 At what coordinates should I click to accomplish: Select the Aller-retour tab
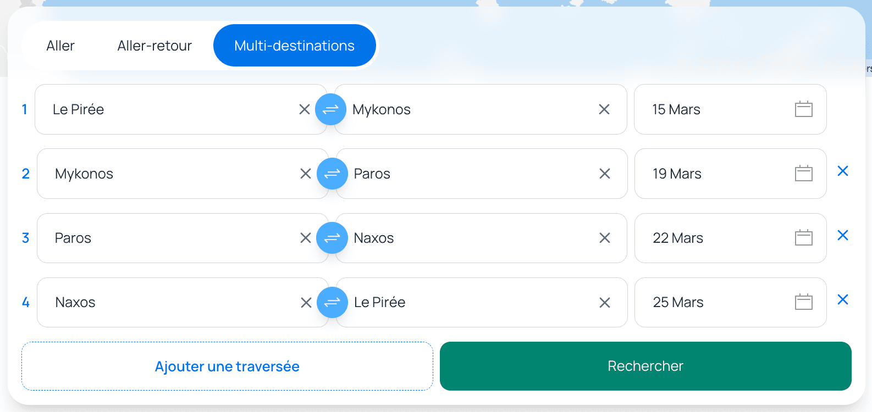tap(154, 46)
